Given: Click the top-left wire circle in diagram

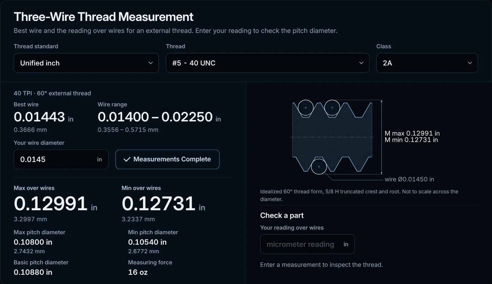Looking at the screenshot, I should 306,108.
